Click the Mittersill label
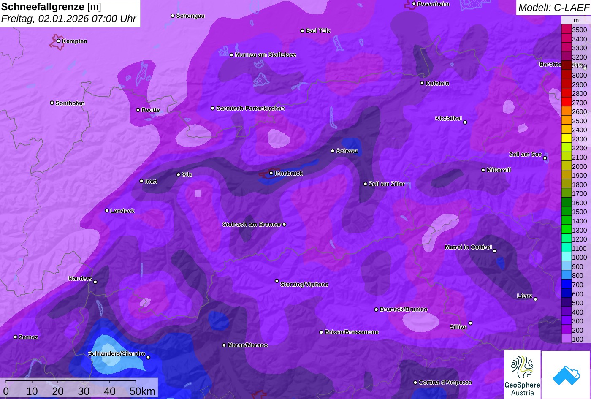The image size is (591, 399). click(499, 170)
